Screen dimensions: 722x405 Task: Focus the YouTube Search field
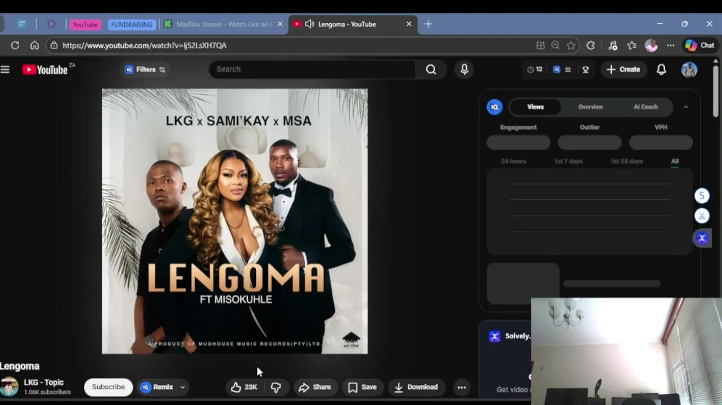(x=313, y=69)
